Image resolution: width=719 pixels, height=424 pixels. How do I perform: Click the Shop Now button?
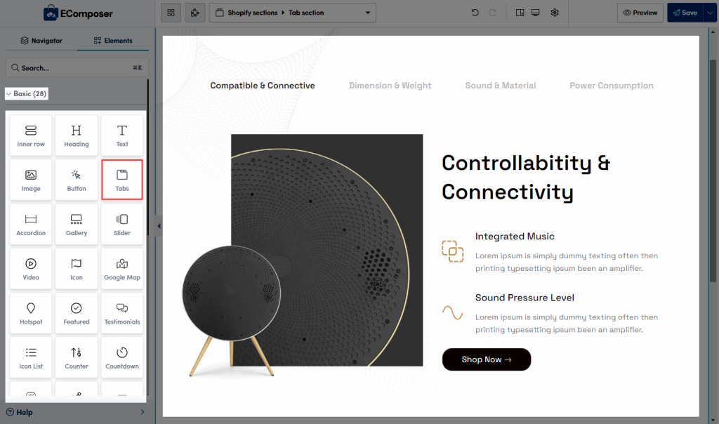tap(487, 359)
